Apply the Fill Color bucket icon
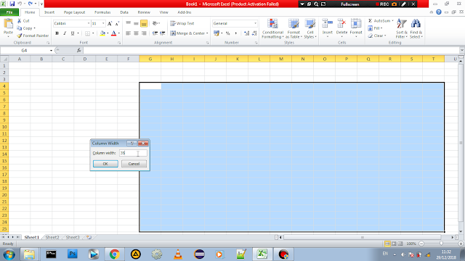465x261 pixels. (x=102, y=33)
